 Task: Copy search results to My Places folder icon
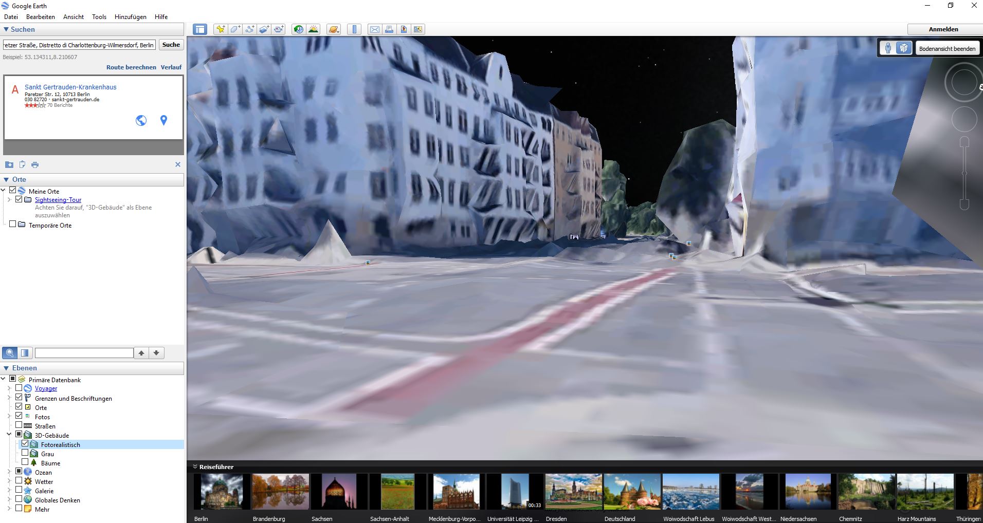click(9, 164)
